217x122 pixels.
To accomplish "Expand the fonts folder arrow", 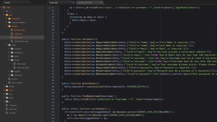I will point(4,98).
